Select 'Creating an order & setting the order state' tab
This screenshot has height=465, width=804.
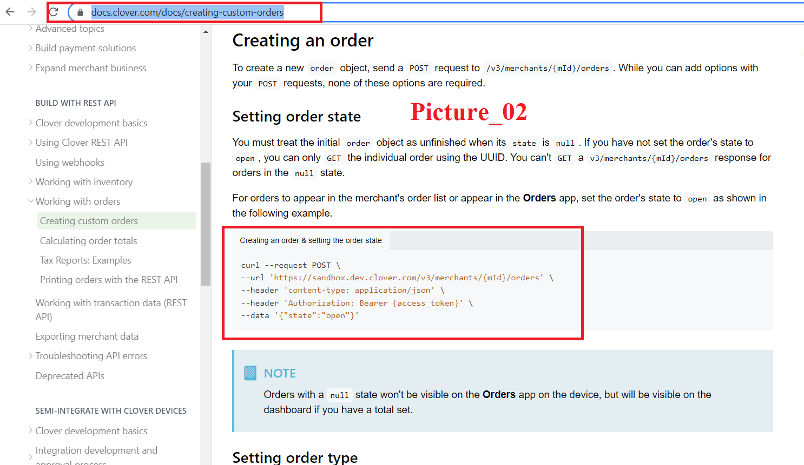(311, 240)
